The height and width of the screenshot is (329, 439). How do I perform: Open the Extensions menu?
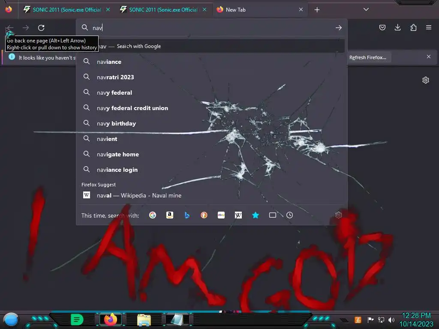coord(413,27)
